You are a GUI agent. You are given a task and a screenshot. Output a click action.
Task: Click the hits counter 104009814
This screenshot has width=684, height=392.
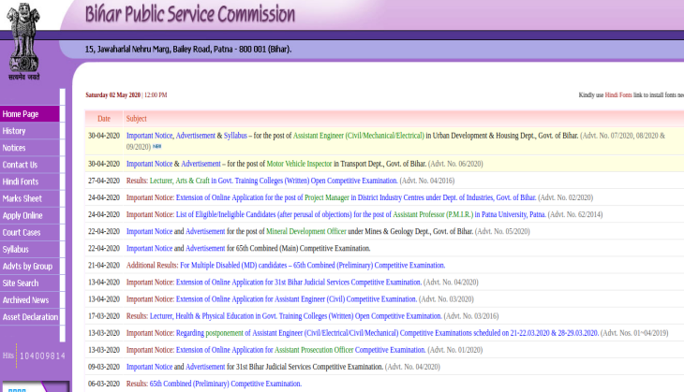point(42,356)
